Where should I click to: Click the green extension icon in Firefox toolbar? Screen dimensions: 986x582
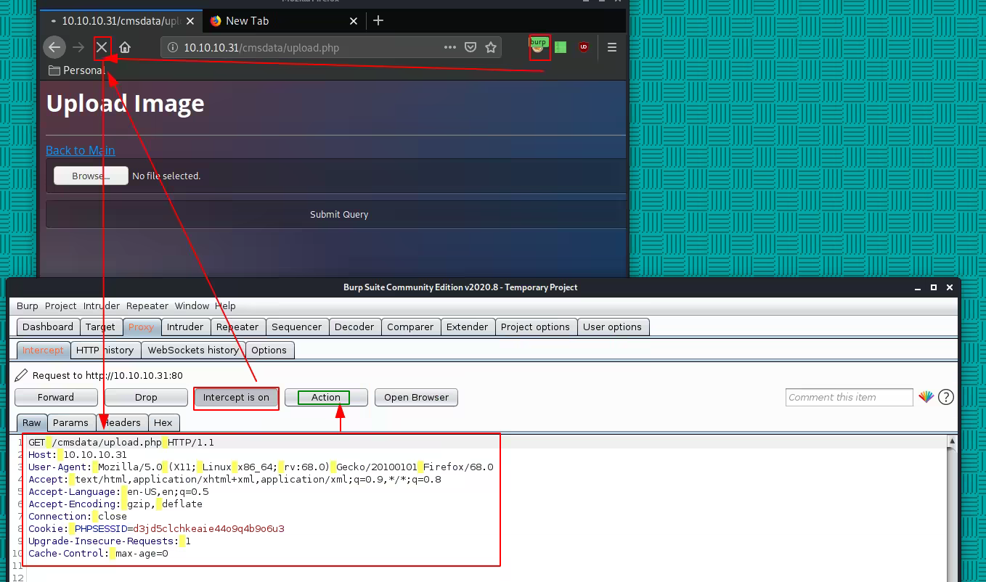pyautogui.click(x=561, y=47)
